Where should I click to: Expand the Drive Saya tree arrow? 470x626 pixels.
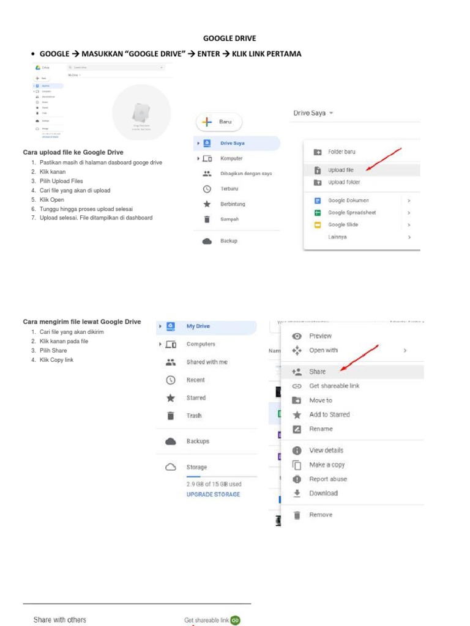click(198, 143)
